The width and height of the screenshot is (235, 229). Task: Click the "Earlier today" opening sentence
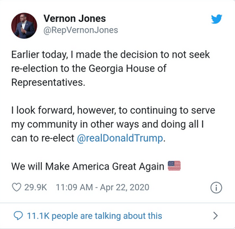tap(111, 54)
